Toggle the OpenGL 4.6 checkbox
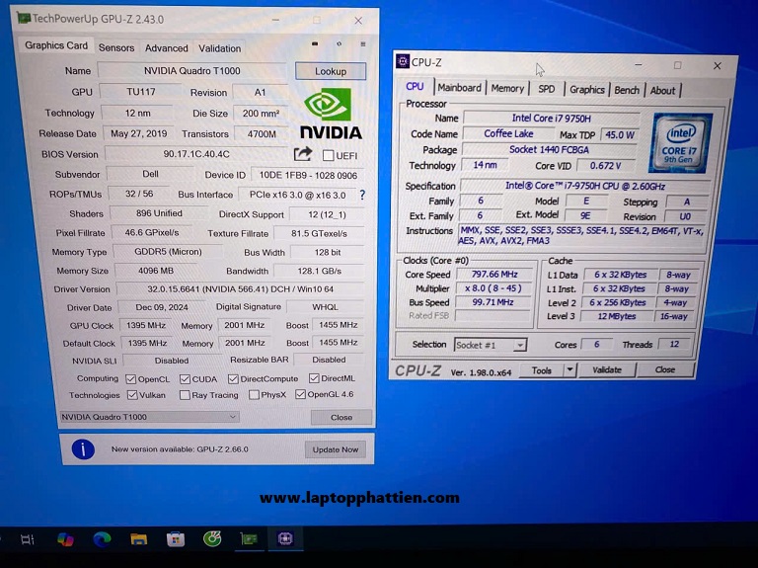The image size is (758, 568). [300, 394]
